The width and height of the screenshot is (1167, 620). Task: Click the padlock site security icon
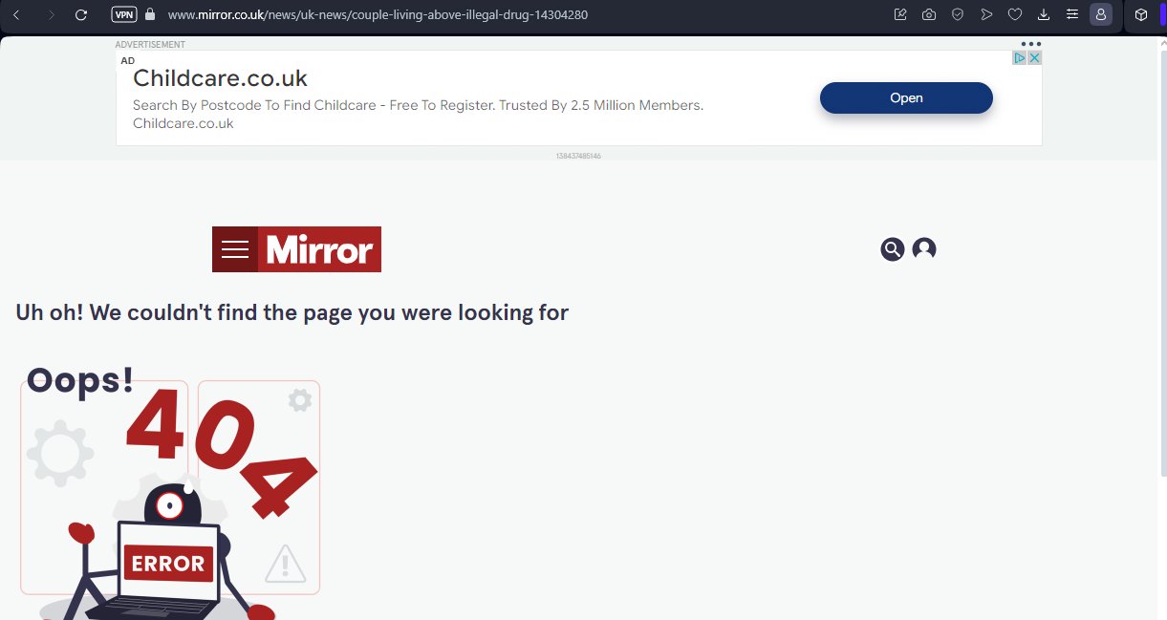click(149, 14)
